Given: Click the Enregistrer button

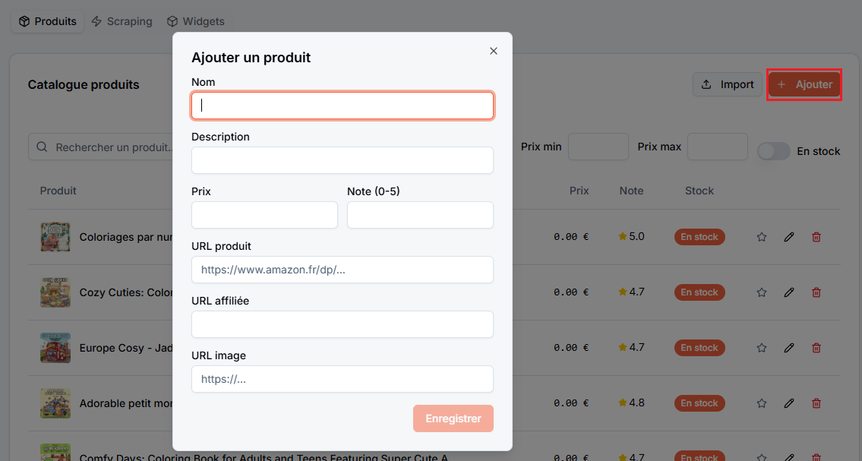Looking at the screenshot, I should point(453,418).
